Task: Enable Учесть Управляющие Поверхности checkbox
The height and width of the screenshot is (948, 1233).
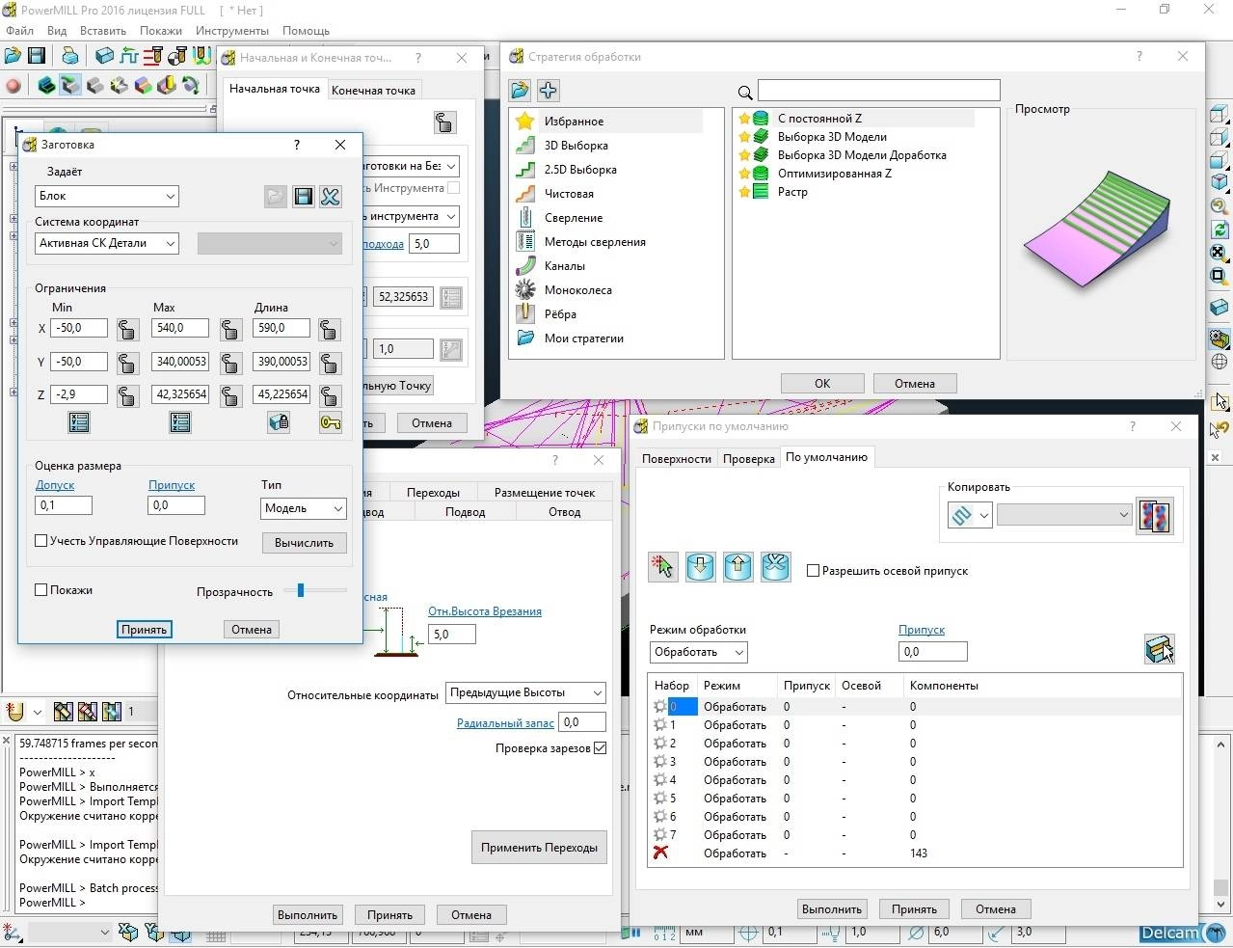Action: [41, 541]
